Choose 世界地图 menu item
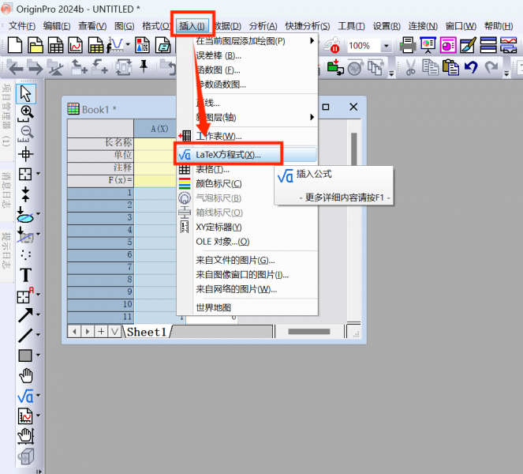Screen dimensions: 523x474 point(247,307)
